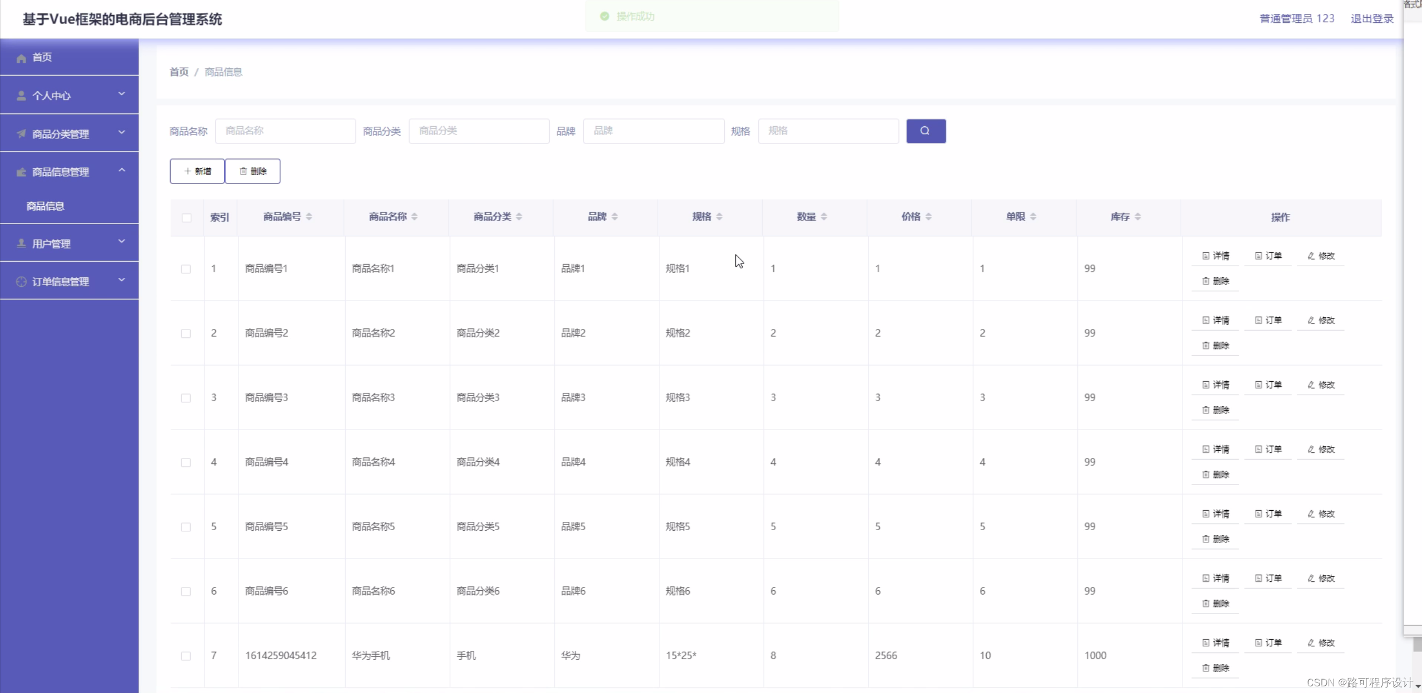The height and width of the screenshot is (693, 1422).
Task: Click the search magnifier button
Action: pyautogui.click(x=926, y=131)
